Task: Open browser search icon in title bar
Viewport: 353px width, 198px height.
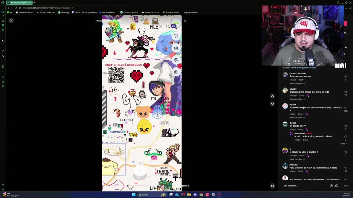Action: [x=338, y=2]
